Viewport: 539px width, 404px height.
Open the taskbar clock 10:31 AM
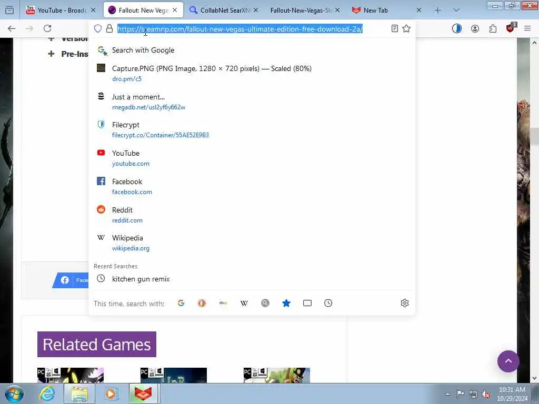click(x=512, y=394)
